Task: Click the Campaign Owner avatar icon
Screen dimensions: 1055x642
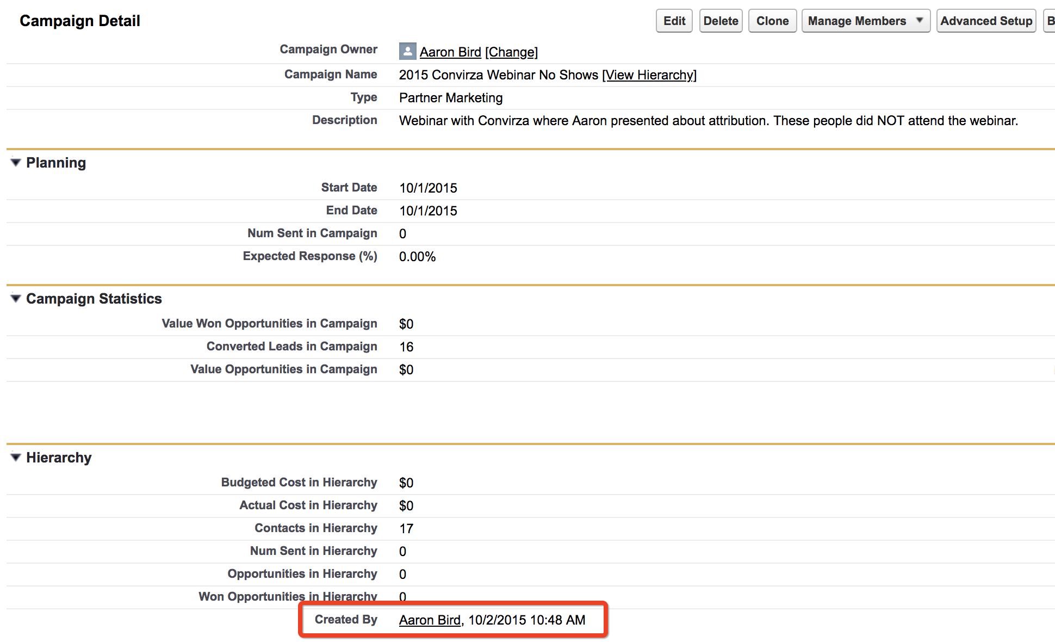Action: coord(407,51)
